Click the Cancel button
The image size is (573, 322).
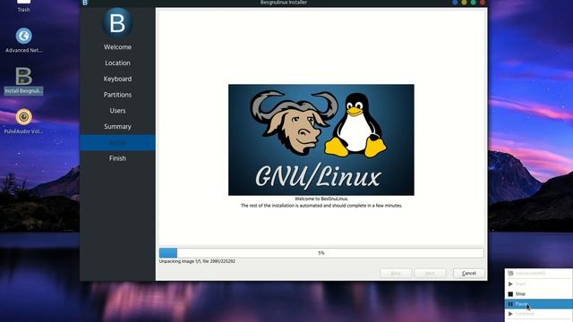tap(469, 274)
